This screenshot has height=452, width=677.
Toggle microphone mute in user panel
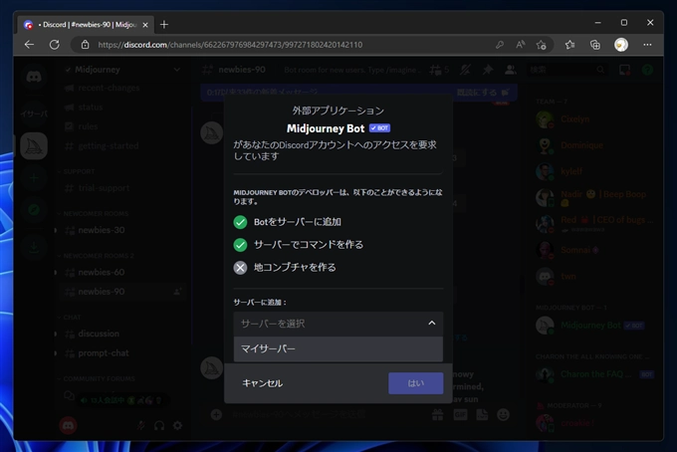pyautogui.click(x=141, y=426)
